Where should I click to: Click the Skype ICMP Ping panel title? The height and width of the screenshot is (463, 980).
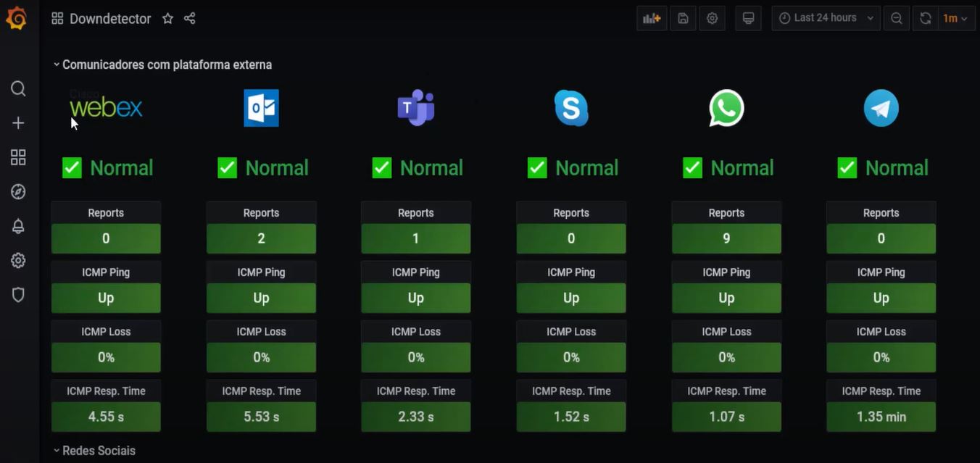(571, 272)
